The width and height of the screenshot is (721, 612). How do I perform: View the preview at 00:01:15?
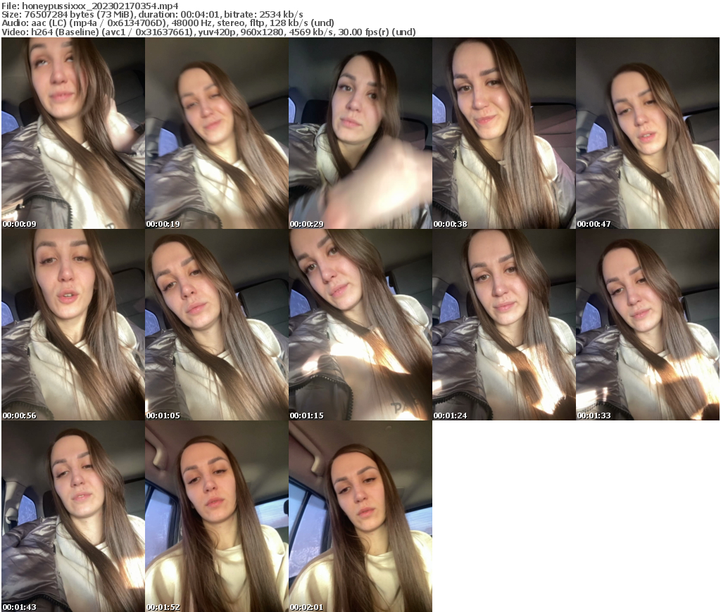359,324
